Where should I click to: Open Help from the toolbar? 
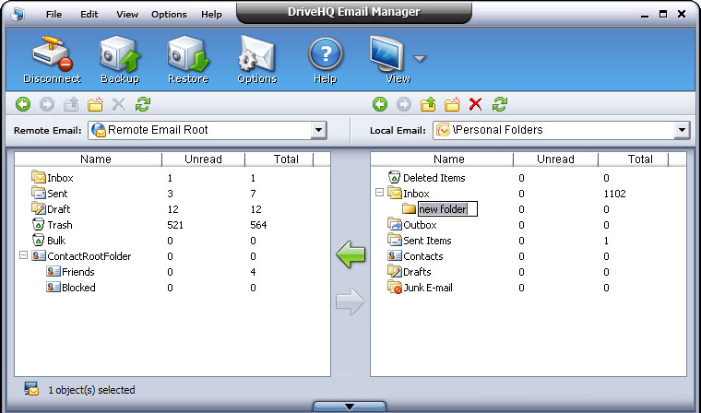325,57
